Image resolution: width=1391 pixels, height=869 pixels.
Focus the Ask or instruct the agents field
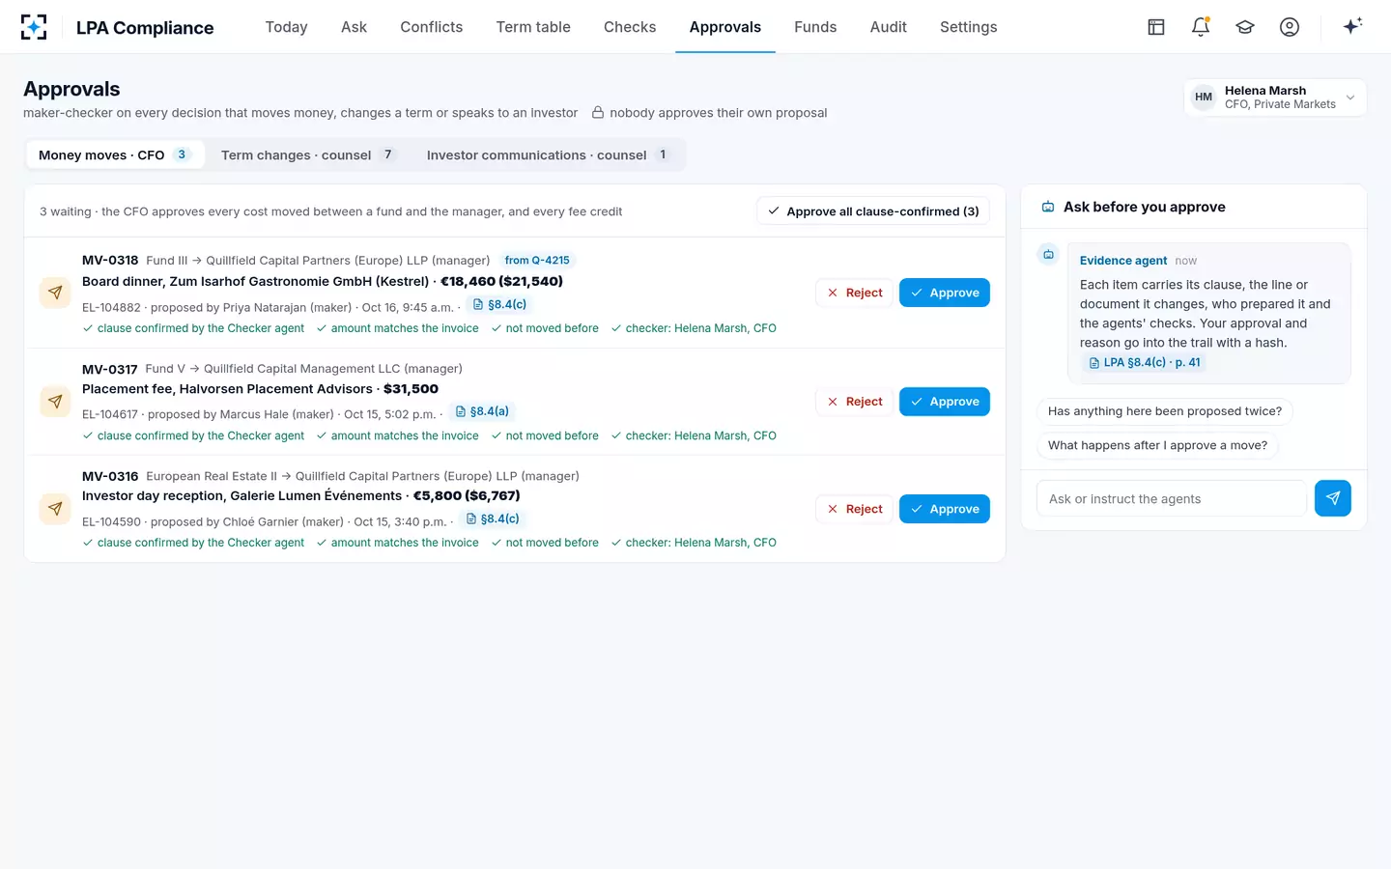(1172, 498)
